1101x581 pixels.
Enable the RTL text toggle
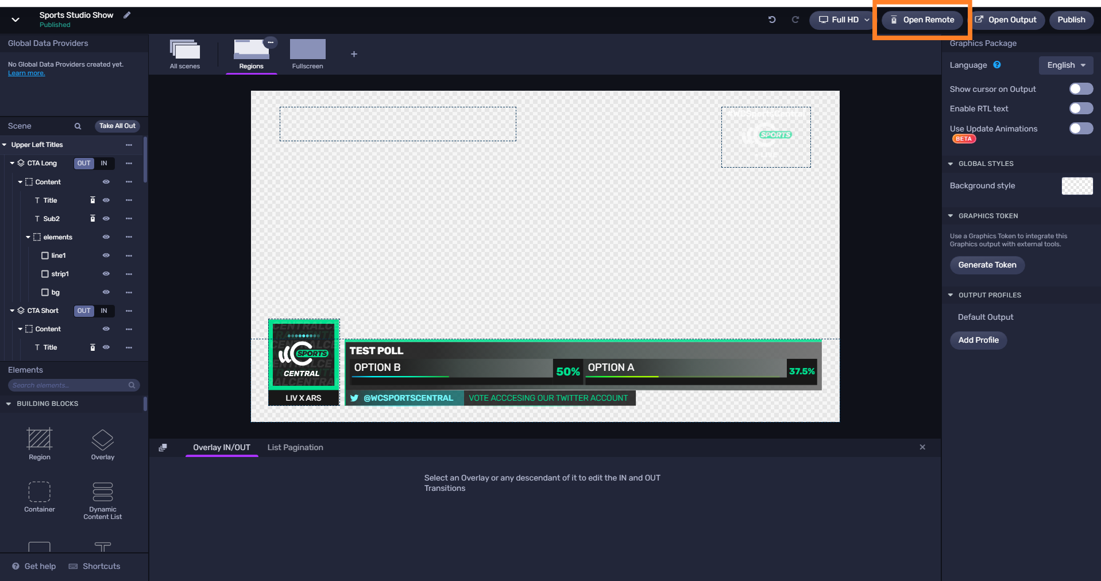[x=1080, y=109]
